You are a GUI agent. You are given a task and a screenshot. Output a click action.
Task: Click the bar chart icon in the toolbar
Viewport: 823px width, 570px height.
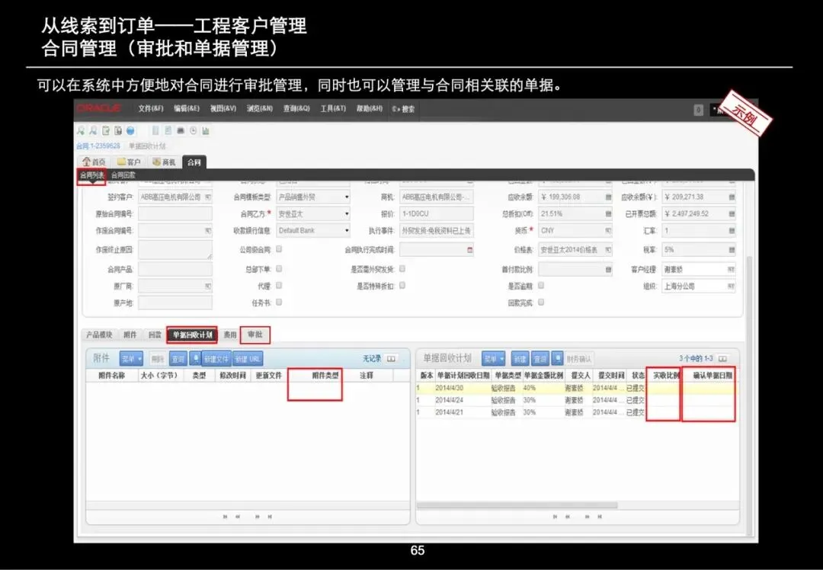[x=205, y=131]
